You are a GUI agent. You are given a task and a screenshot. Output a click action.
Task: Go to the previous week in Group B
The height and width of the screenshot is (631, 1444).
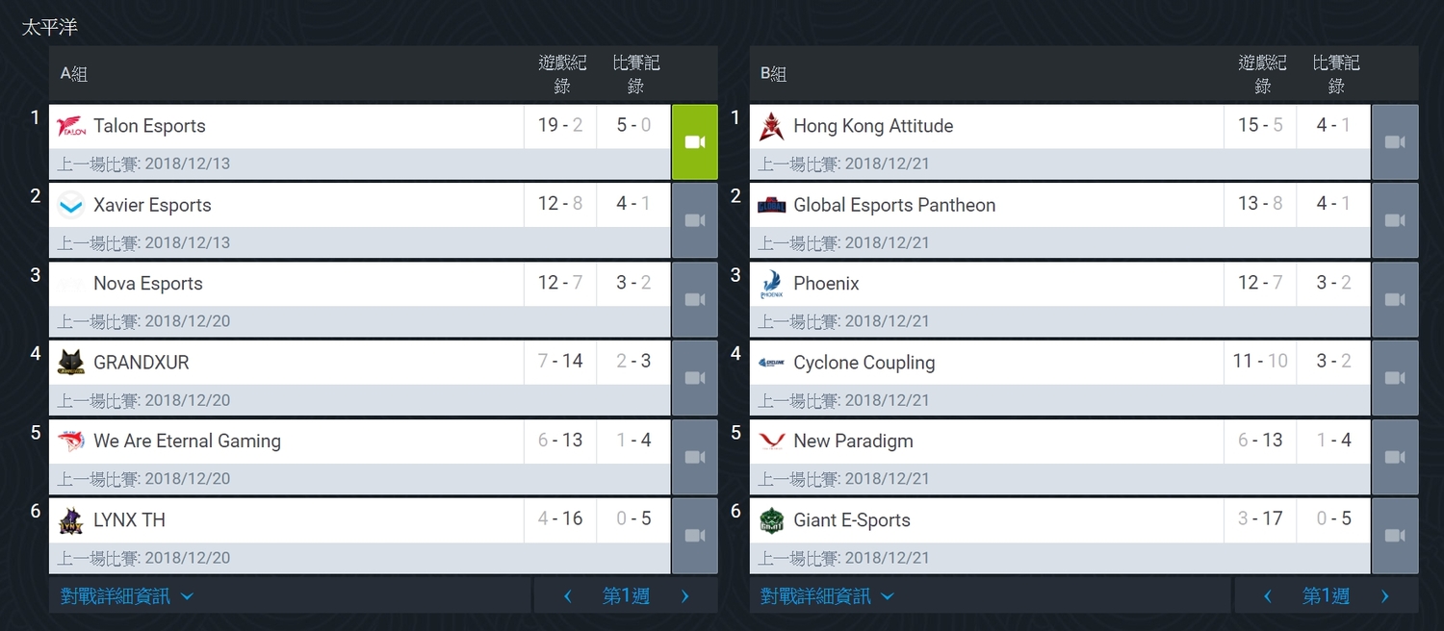(x=1268, y=596)
